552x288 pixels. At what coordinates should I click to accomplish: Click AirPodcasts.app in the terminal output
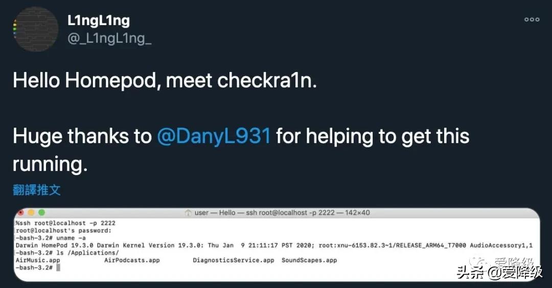(x=132, y=260)
